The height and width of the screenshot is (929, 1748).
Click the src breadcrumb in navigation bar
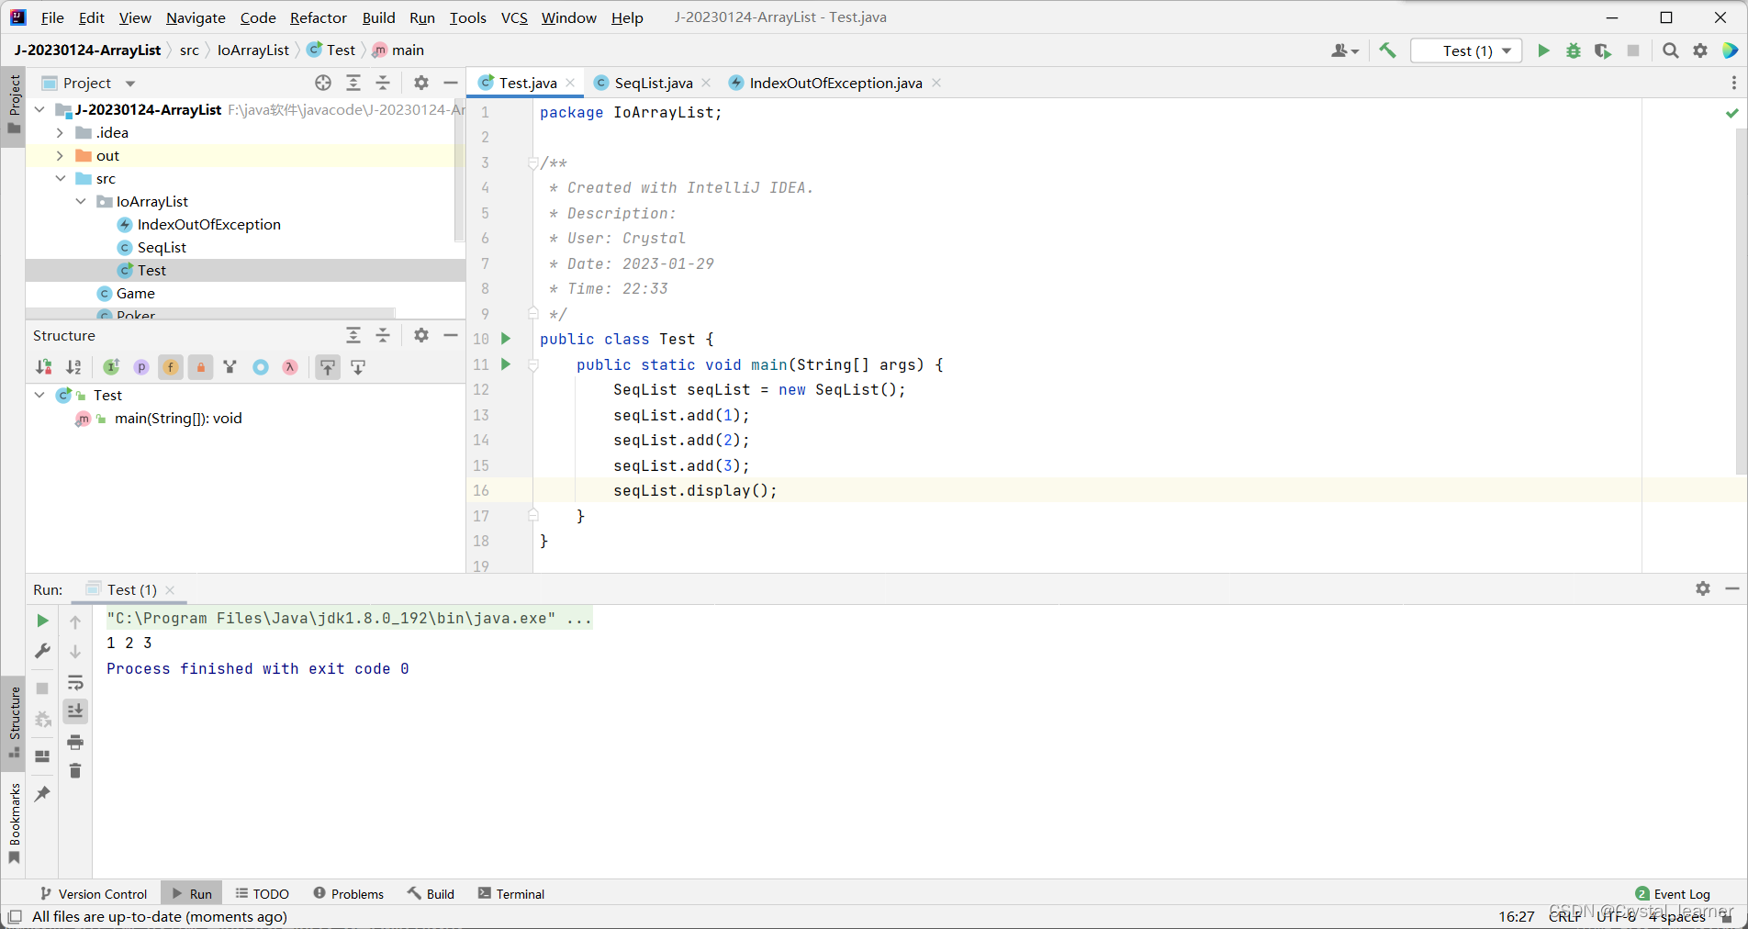tap(189, 50)
